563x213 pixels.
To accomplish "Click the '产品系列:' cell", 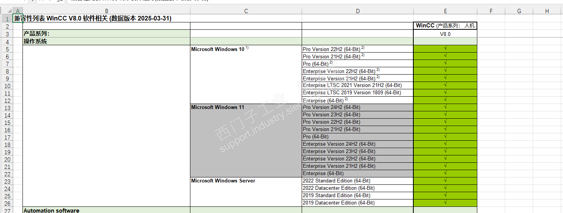I will (x=106, y=34).
